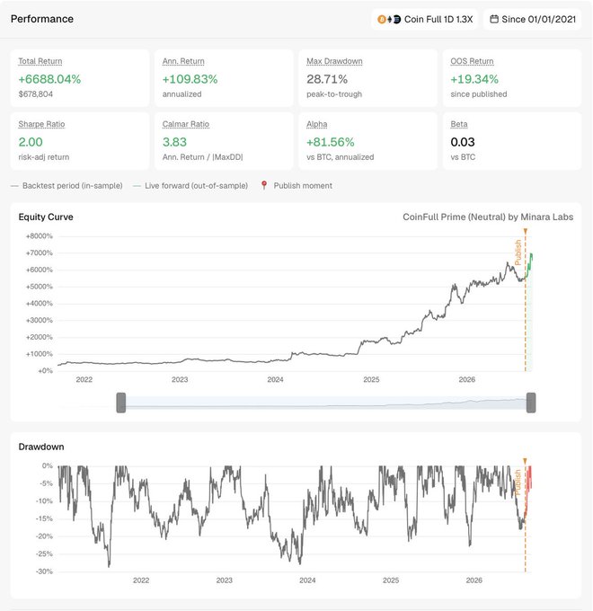Open the Since 01/01/2021 date picker
Screen dimensions: 593x611
tap(532, 19)
